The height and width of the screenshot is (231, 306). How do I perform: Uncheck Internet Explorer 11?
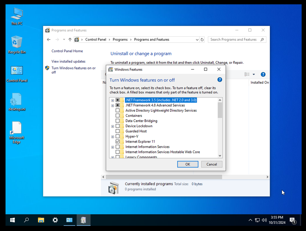click(x=118, y=141)
